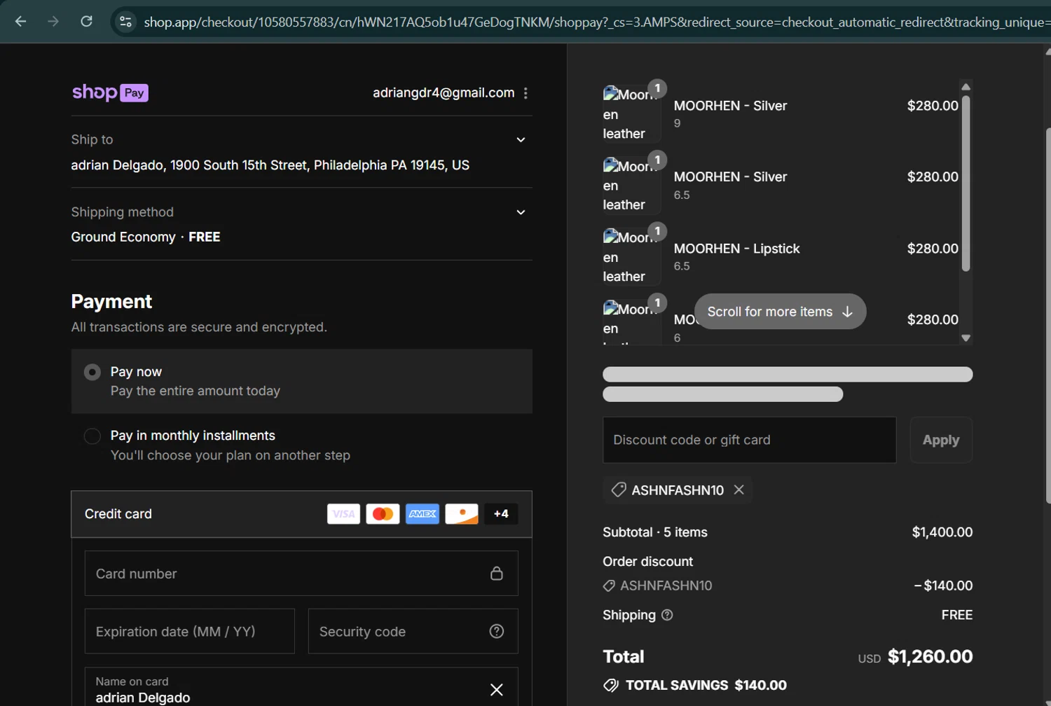View site information icon in address bar
The width and height of the screenshot is (1051, 706).
point(126,22)
